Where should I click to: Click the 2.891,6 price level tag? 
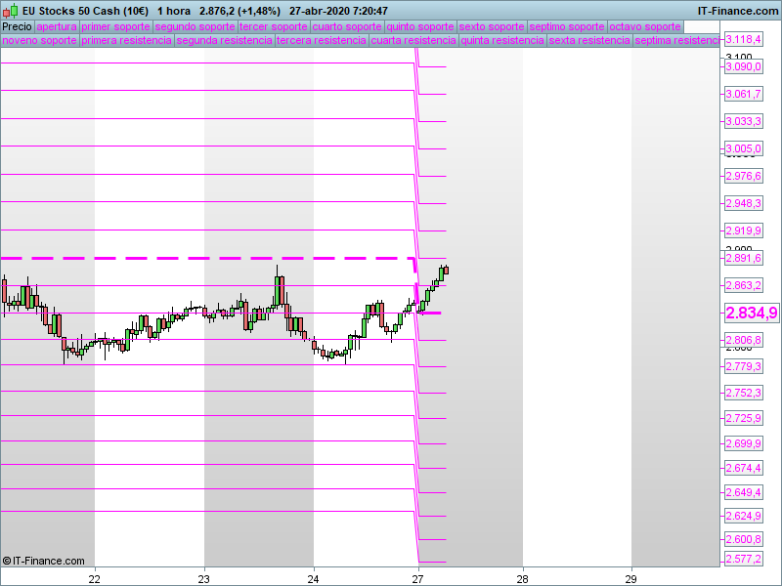(743, 259)
